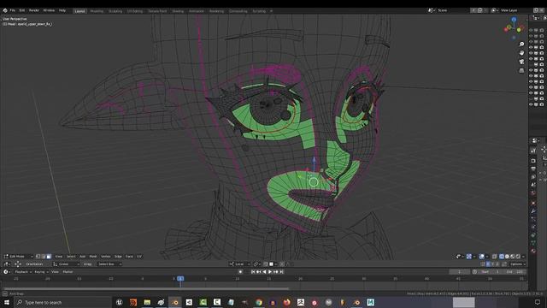Open the Vertex menu
This screenshot has height=308, width=547.
106,257
